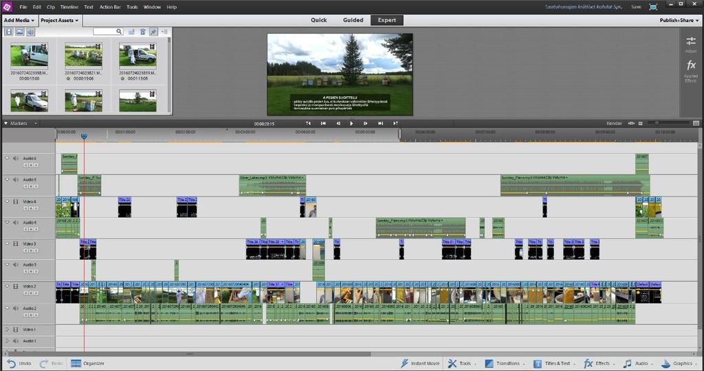Open the File menu
The height and width of the screenshot is (371, 704).
pos(23,7)
